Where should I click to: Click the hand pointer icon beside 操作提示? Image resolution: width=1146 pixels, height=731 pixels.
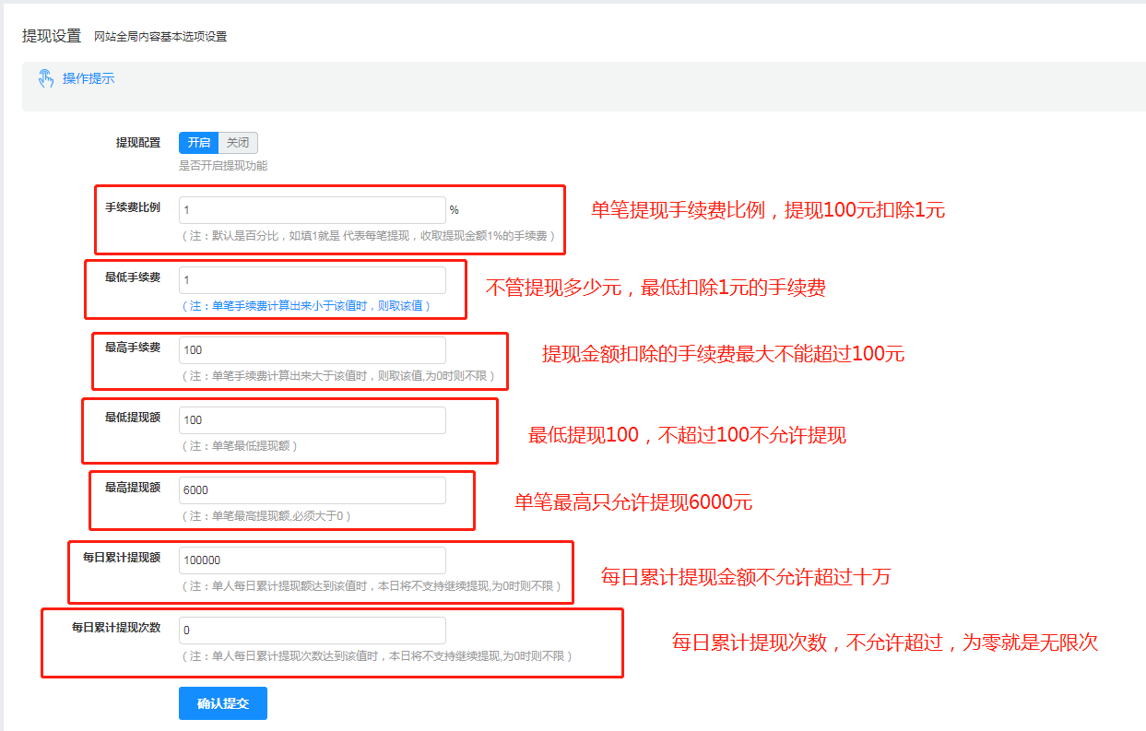point(46,78)
